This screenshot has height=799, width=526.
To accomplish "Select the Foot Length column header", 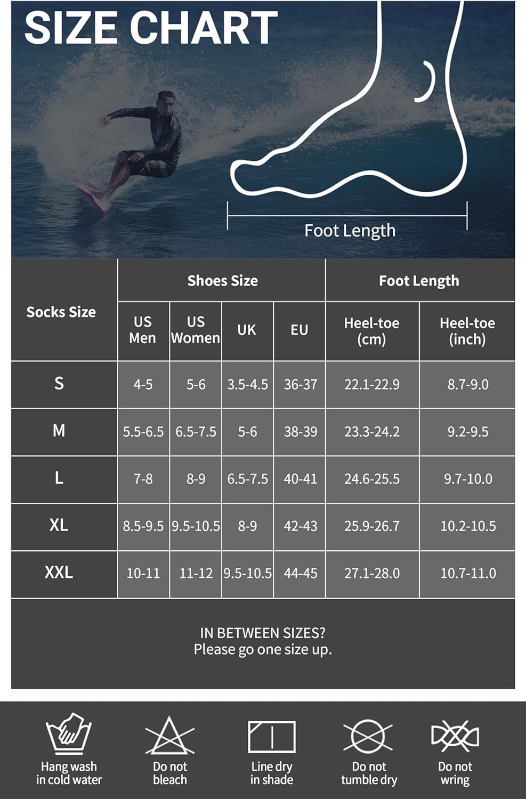I will tap(419, 281).
